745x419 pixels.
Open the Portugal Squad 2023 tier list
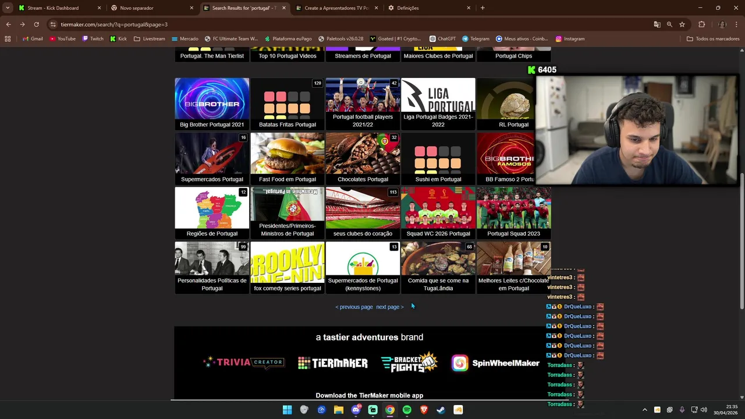coord(513,213)
